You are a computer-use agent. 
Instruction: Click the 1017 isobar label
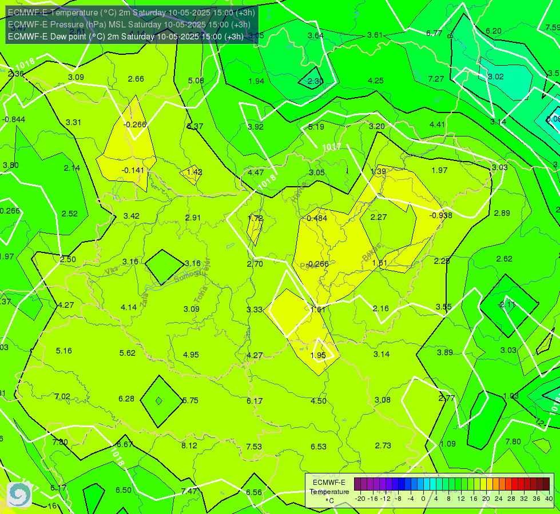pyautogui.click(x=331, y=147)
